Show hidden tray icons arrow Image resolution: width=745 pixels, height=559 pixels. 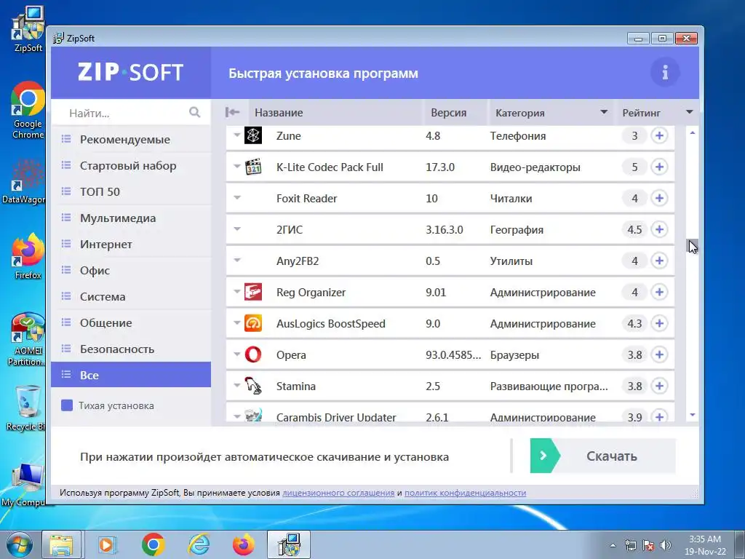pos(613,545)
